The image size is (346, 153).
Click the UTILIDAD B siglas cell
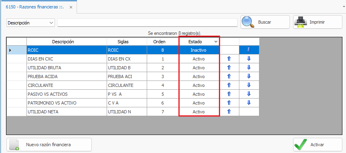coord(127,68)
